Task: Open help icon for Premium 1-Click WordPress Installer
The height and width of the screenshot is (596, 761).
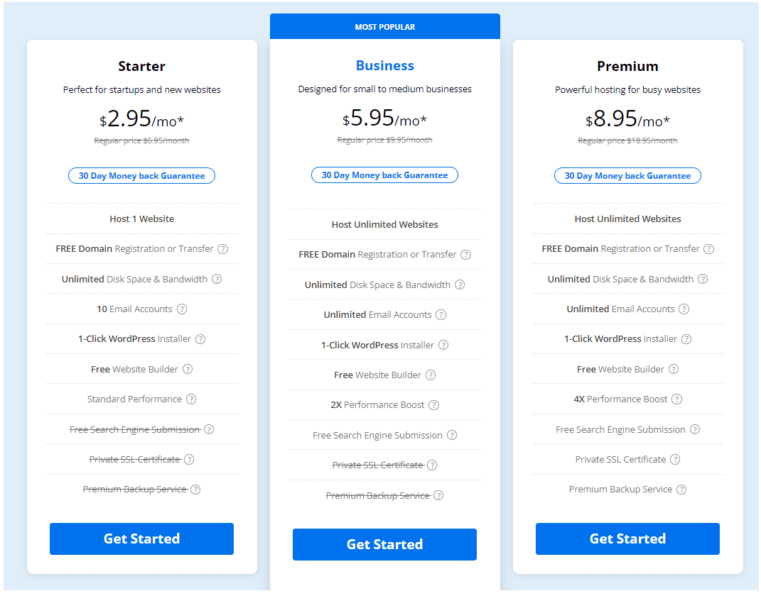Action: pyautogui.click(x=686, y=339)
